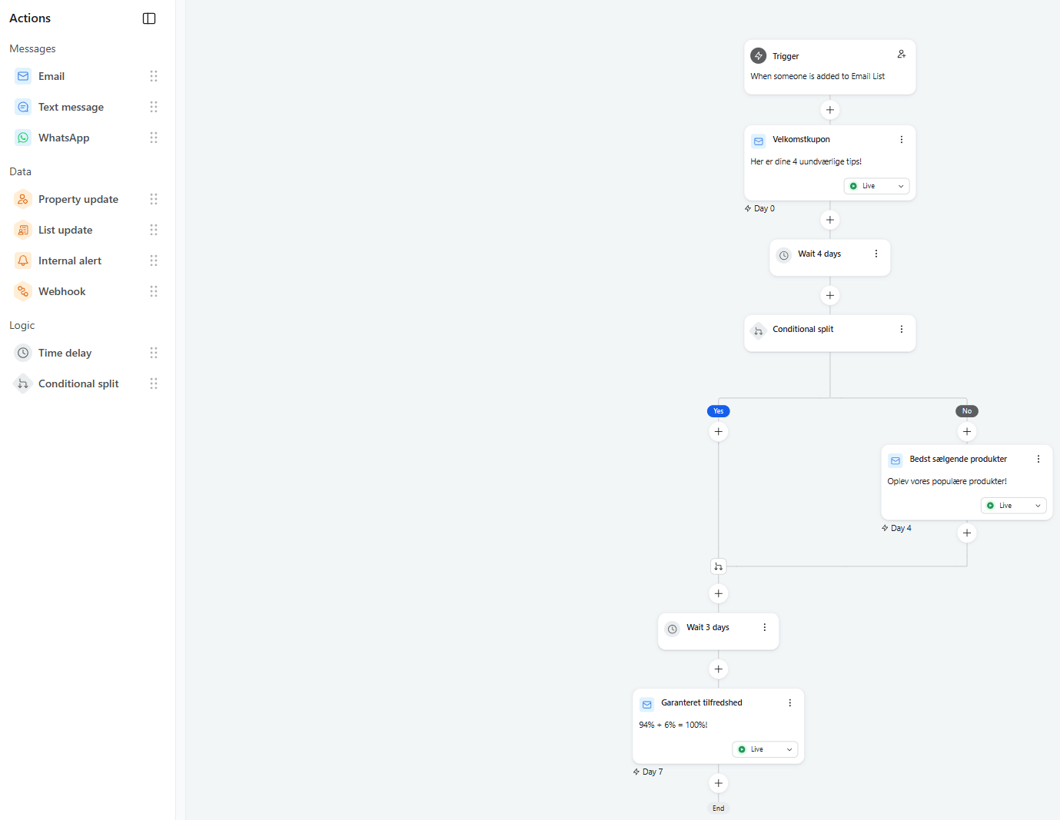1060x820 pixels.
Task: Select the Time delay clock icon
Action: [23, 353]
